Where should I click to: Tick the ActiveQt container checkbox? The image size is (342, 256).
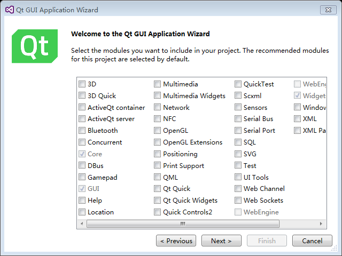pos(82,107)
